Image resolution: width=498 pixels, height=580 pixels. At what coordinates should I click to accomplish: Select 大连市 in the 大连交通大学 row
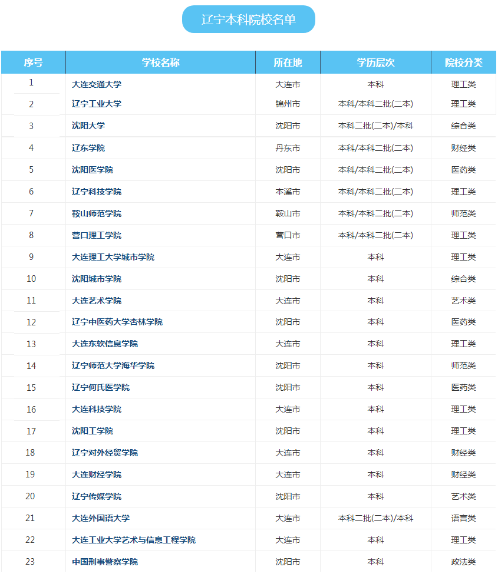[x=288, y=84]
